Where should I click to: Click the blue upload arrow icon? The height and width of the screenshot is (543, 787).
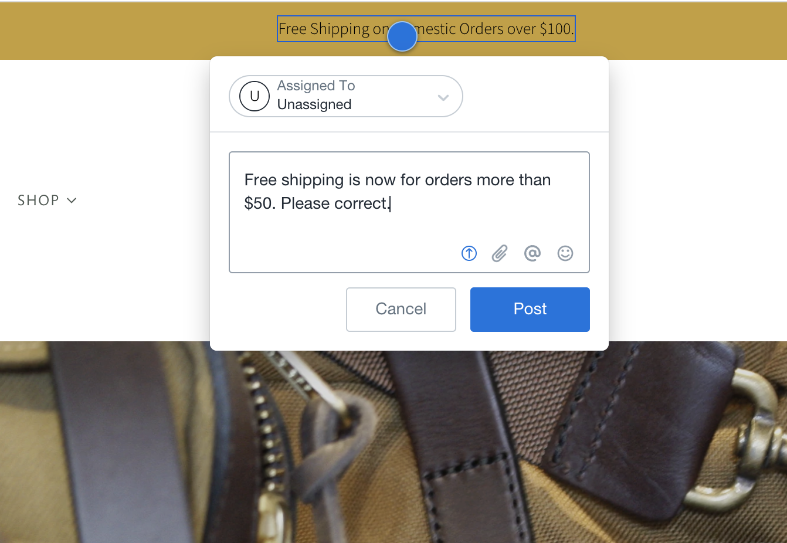click(469, 253)
